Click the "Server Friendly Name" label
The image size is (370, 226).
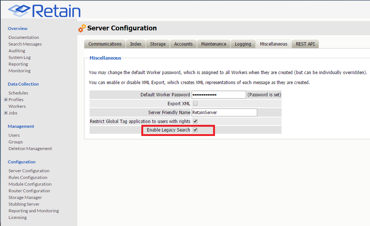[x=169, y=113]
